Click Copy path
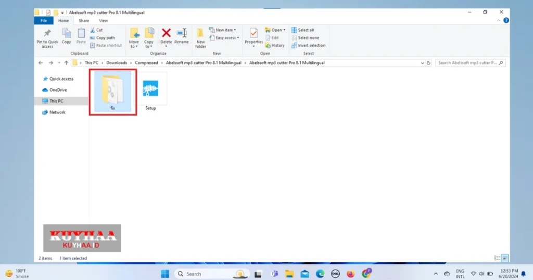 tap(103, 37)
